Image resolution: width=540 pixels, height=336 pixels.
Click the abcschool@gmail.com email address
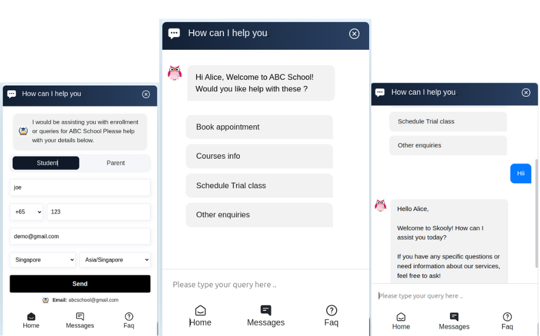click(x=93, y=300)
